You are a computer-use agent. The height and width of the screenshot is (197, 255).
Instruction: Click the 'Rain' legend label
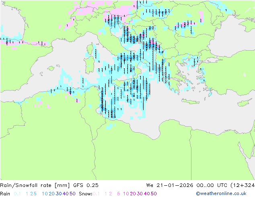[x=5, y=194]
